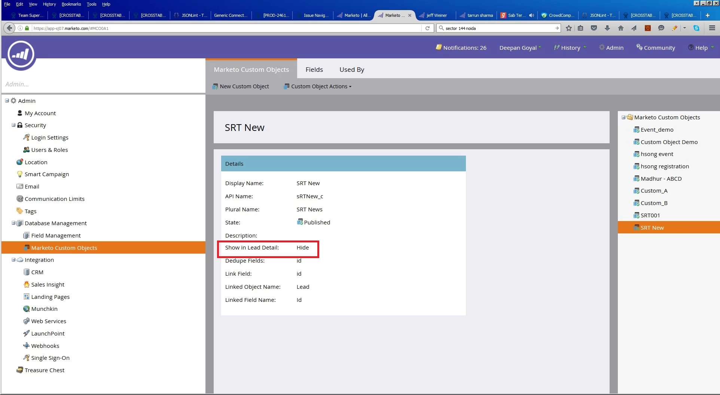Collapse the Database Management node
720x395 pixels.
click(13, 223)
